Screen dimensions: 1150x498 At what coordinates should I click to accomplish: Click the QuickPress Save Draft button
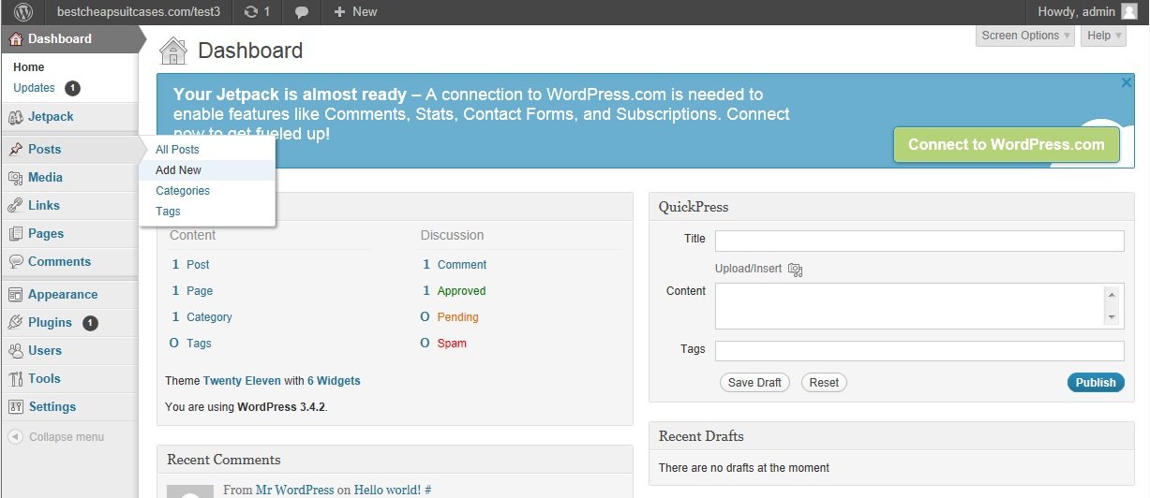(754, 382)
